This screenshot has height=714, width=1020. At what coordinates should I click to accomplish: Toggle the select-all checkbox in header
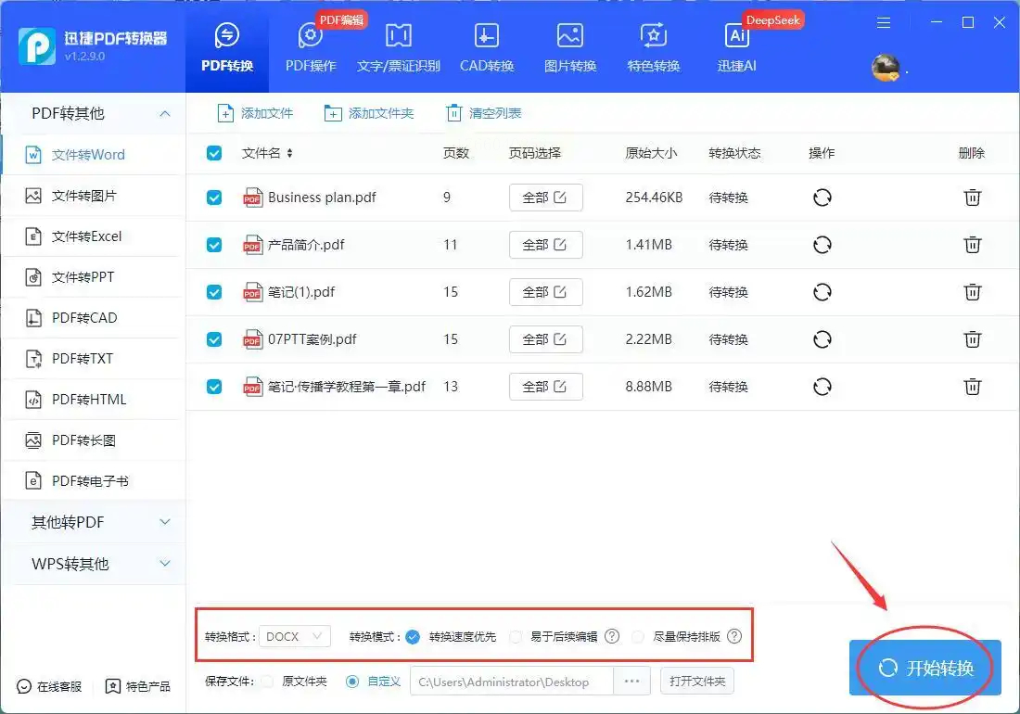click(214, 153)
